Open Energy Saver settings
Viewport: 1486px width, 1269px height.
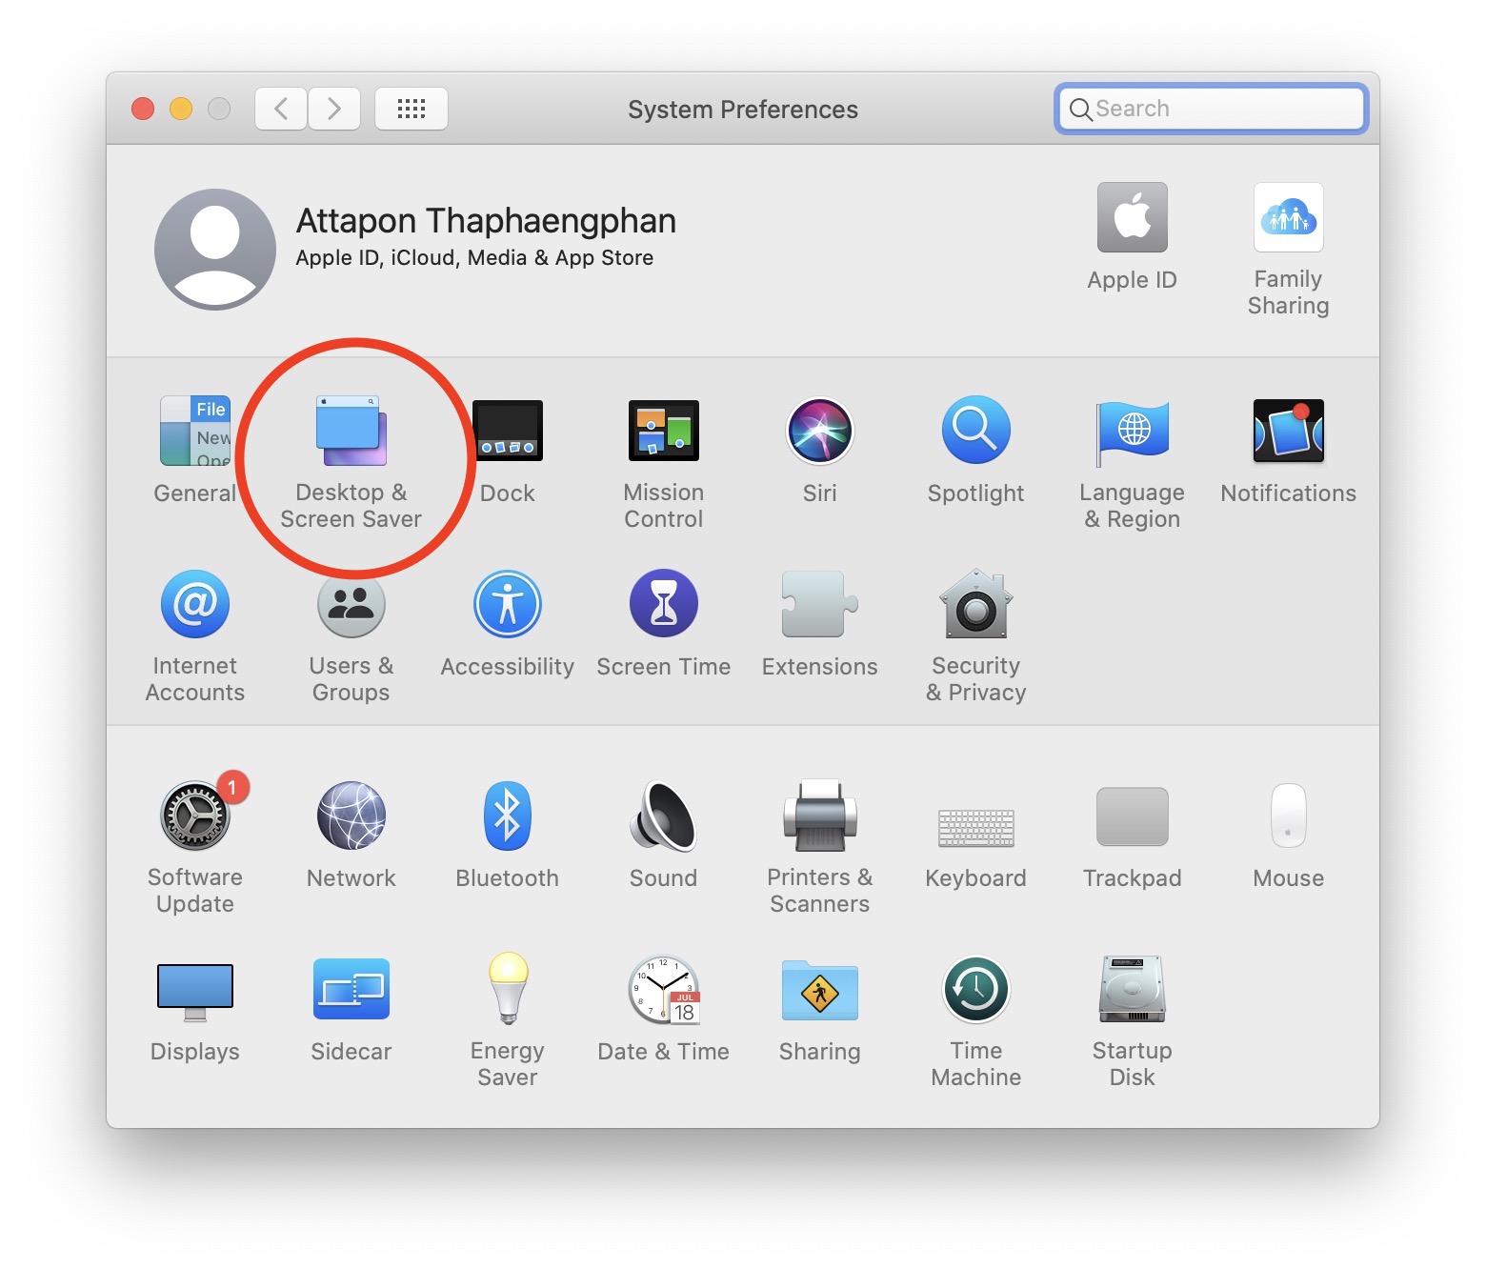tap(507, 991)
